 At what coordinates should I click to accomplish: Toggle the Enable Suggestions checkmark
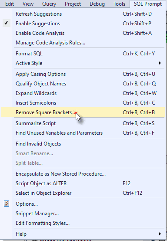pyautogui.click(x=6, y=23)
